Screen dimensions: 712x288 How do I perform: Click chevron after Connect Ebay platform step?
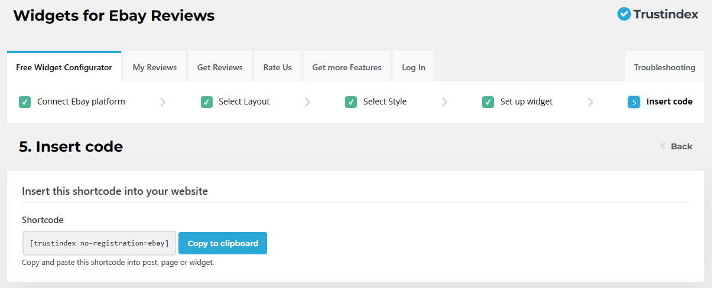[163, 102]
